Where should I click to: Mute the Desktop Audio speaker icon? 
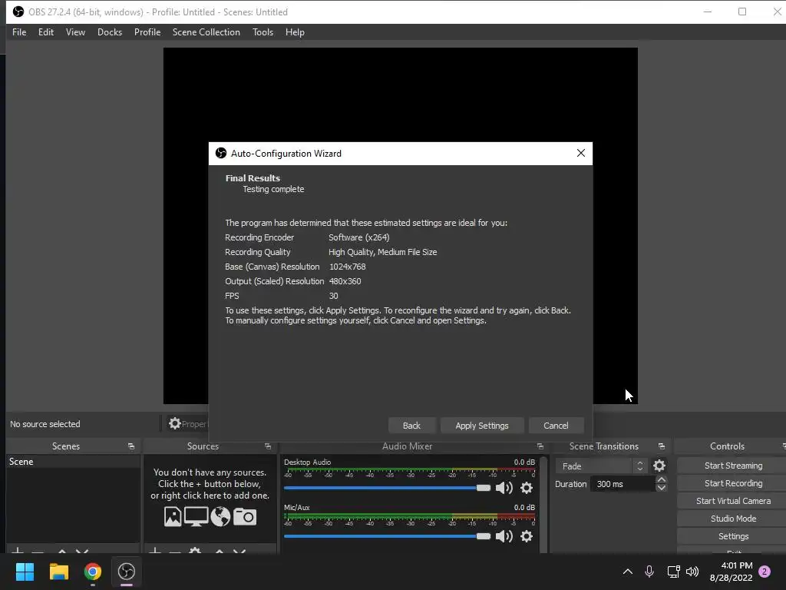pos(504,488)
